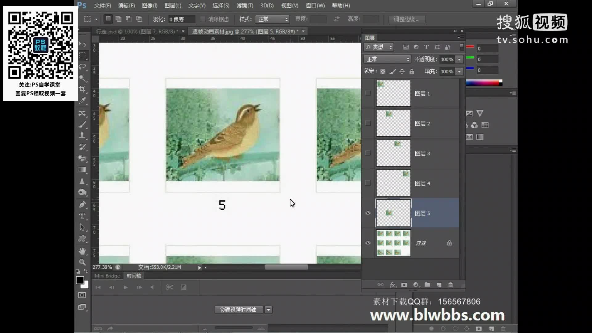The height and width of the screenshot is (333, 592).
Task: Click the filter for type layers icon
Action: click(x=426, y=47)
